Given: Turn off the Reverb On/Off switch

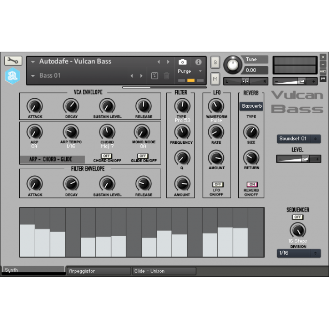Looking at the screenshot, I should point(252,184).
